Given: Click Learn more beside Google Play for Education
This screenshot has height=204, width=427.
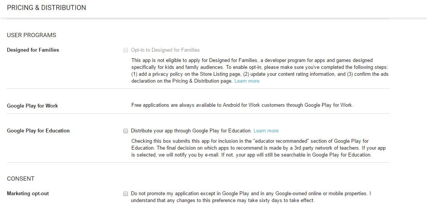Looking at the screenshot, I should [x=266, y=131].
